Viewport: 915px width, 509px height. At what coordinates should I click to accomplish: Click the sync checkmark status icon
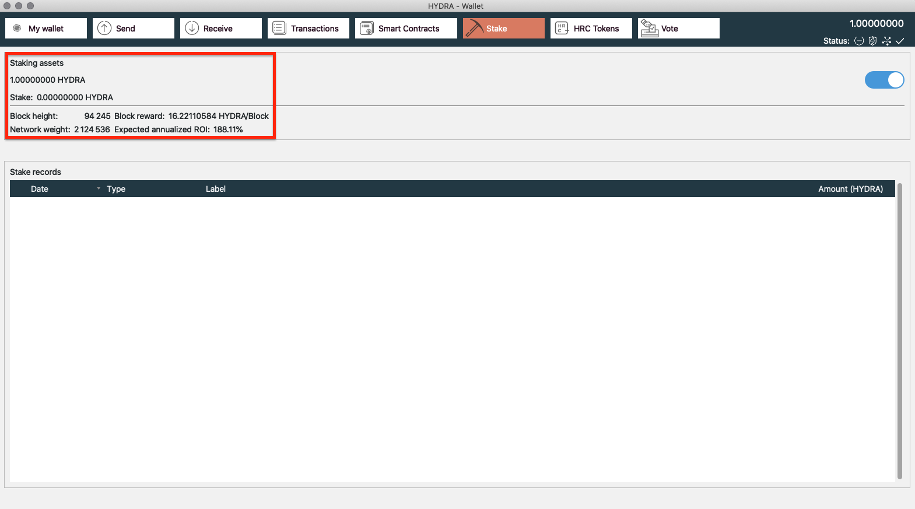click(900, 41)
